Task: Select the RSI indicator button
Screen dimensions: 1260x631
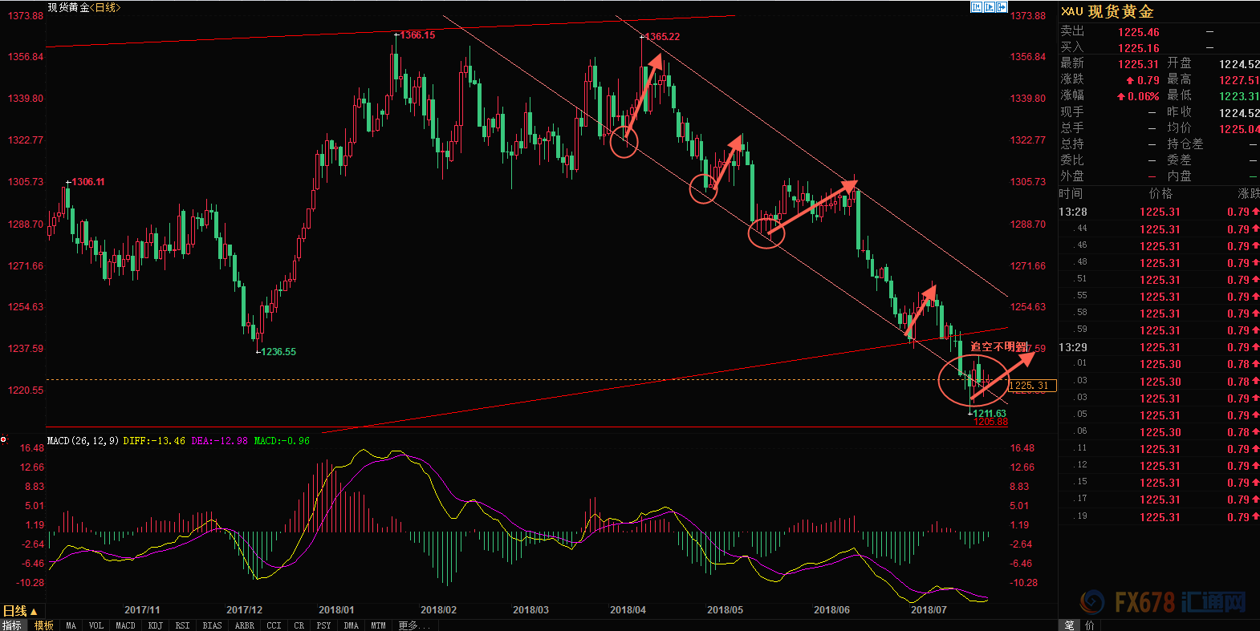Action: coord(182,625)
